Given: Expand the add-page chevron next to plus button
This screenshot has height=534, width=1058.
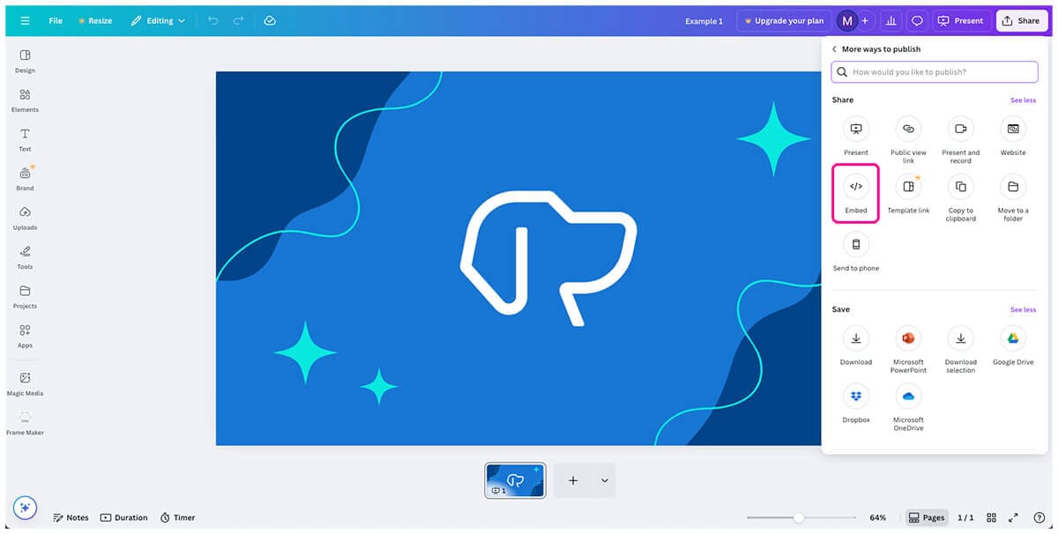Looking at the screenshot, I should point(603,480).
